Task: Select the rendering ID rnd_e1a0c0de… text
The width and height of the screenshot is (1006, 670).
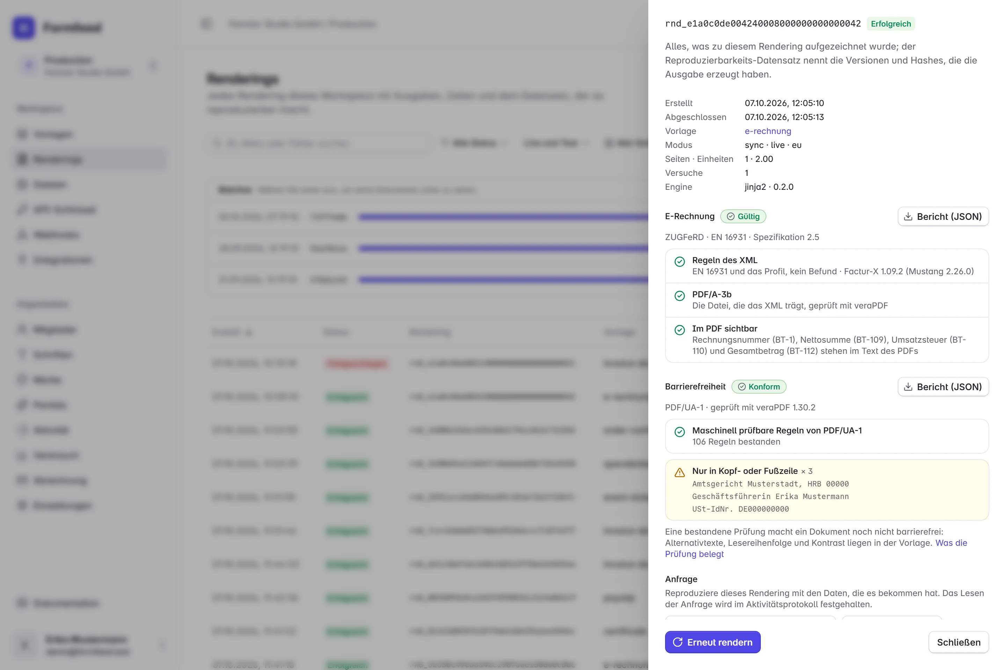Action: pos(763,23)
